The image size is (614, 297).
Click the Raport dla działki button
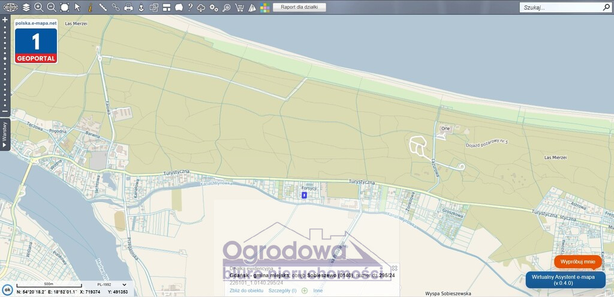click(299, 7)
